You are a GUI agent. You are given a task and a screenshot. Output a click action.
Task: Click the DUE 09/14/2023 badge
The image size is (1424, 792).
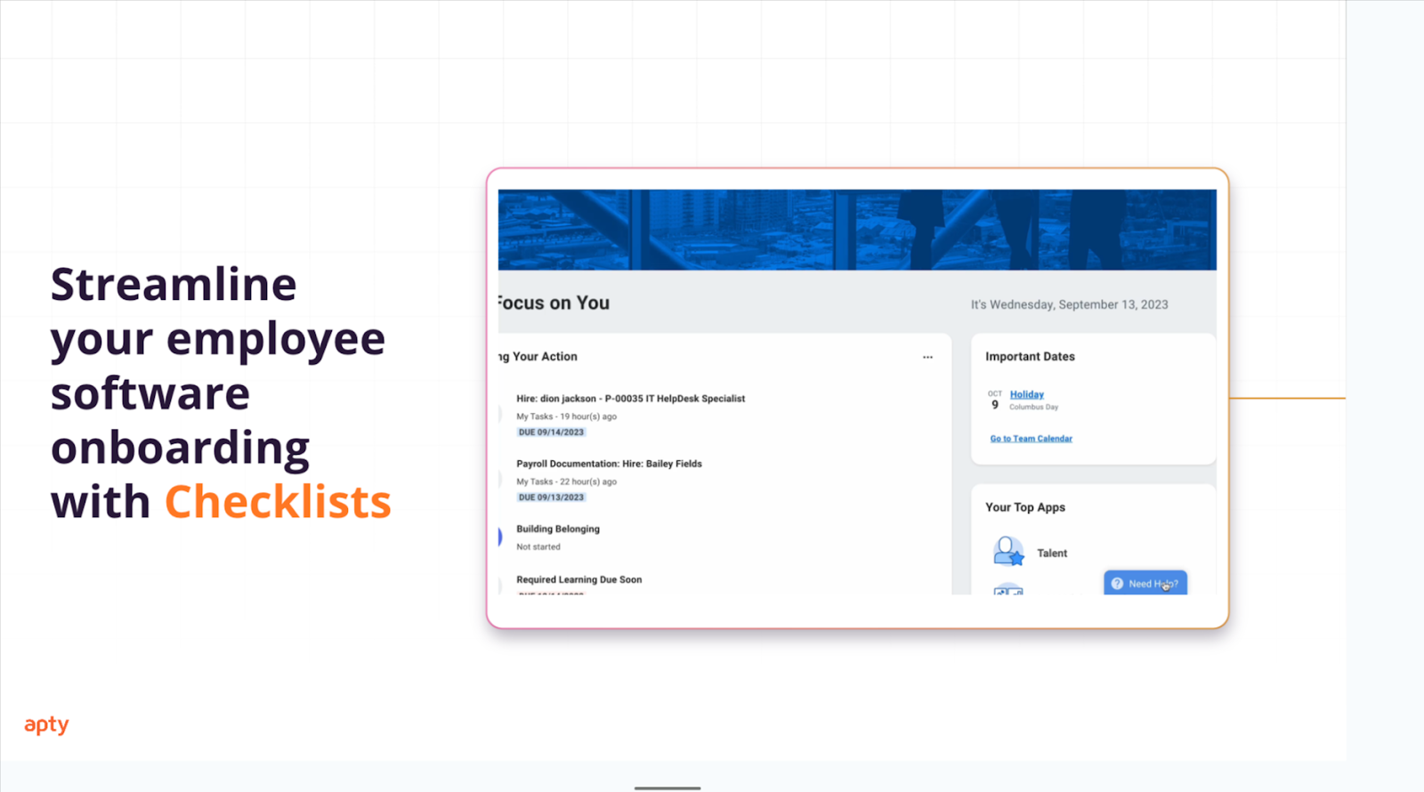tap(551, 432)
